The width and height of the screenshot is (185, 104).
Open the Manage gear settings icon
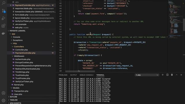[x=3, y=101]
